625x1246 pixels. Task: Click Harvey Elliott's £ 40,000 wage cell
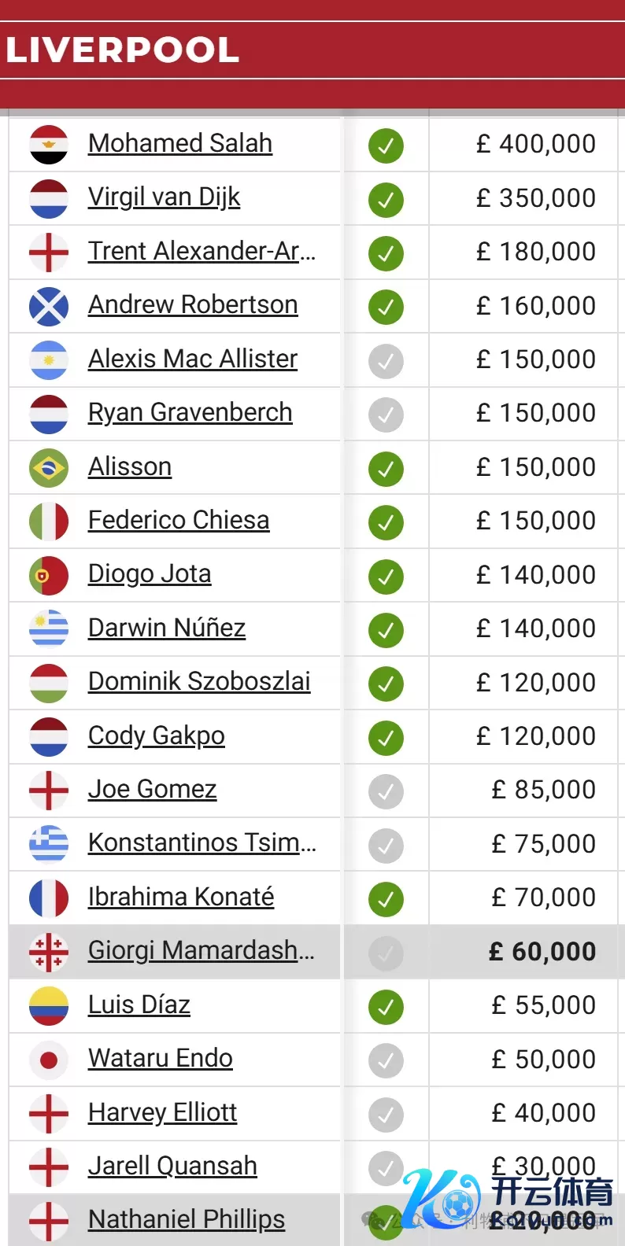(x=543, y=1113)
